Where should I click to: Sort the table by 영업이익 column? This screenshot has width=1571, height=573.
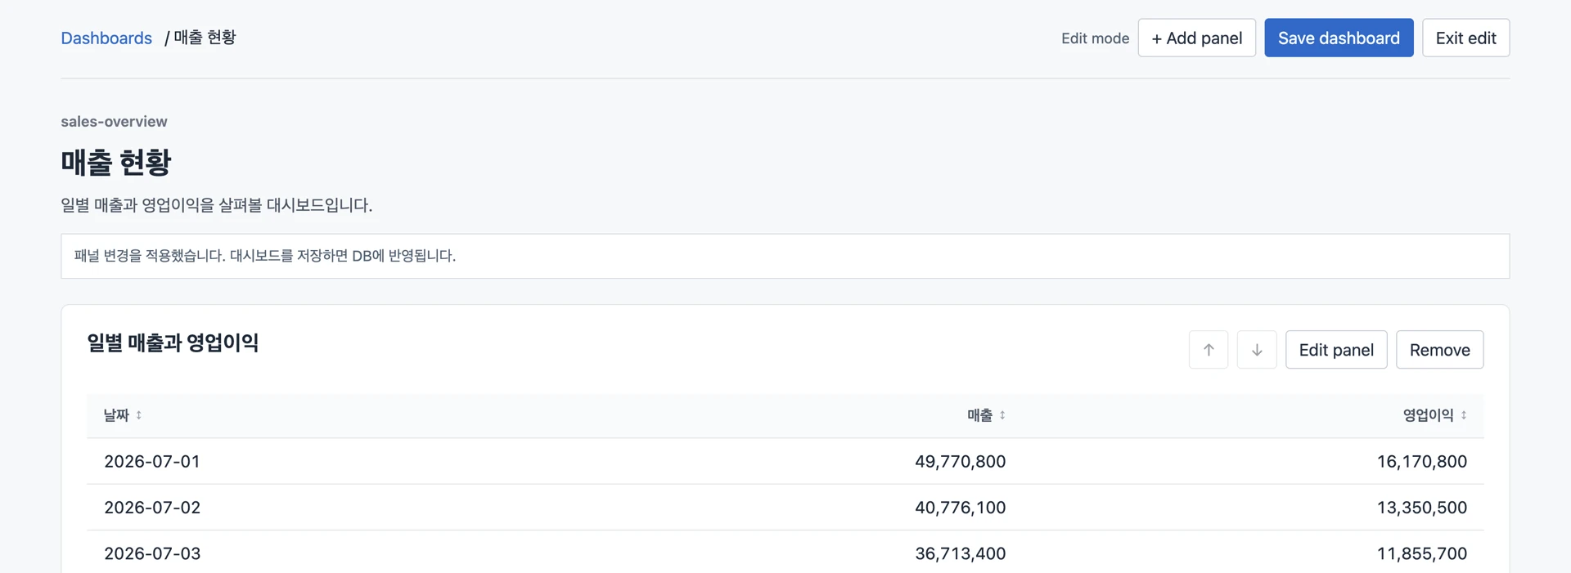tap(1434, 415)
